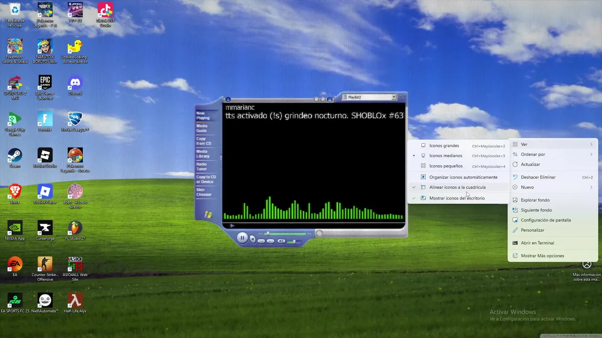Select the F1 24 desktop shortcut
Viewport: 602px width, 338px height.
(x=75, y=13)
